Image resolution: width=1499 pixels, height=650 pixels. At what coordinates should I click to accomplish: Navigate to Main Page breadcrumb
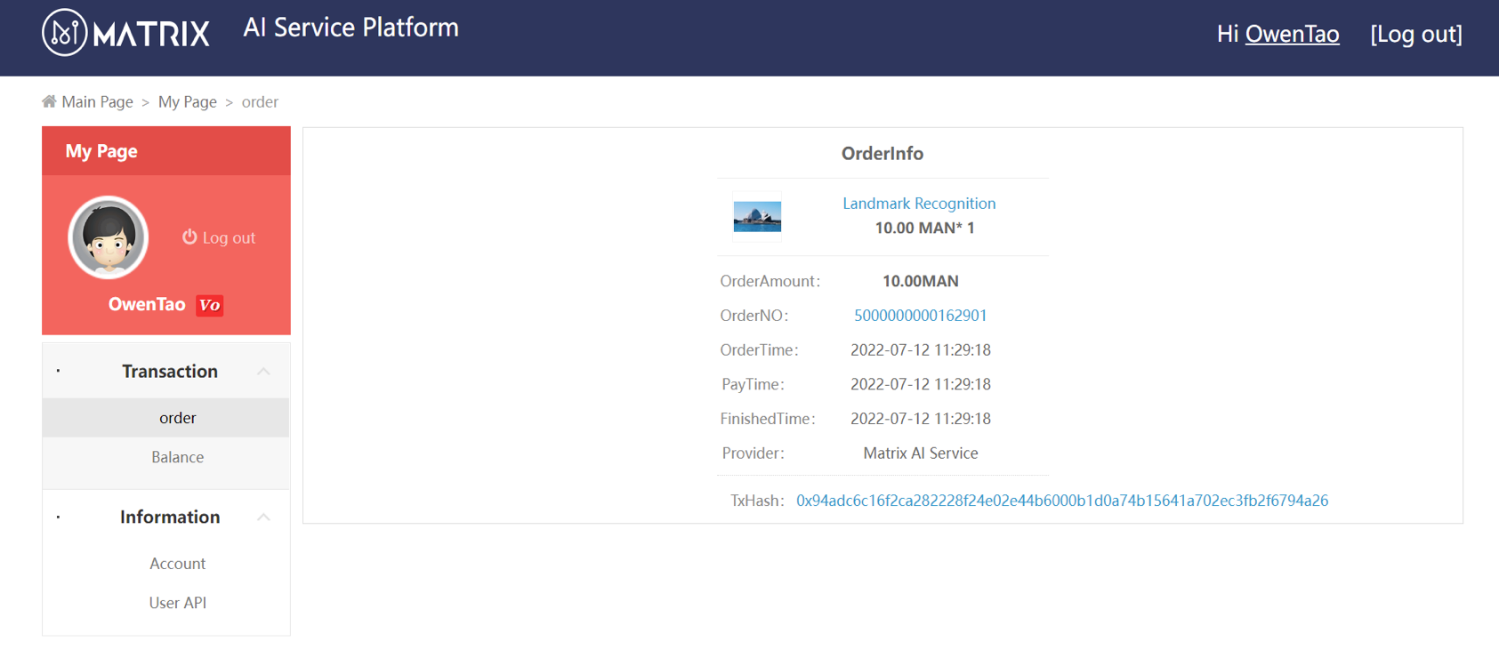tap(97, 101)
